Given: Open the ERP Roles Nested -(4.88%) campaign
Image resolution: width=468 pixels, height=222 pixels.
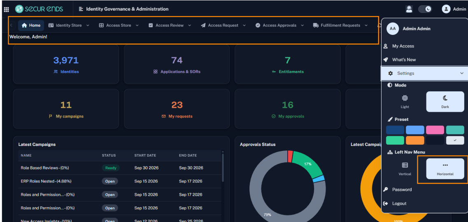Looking at the screenshot, I should (x=46, y=181).
